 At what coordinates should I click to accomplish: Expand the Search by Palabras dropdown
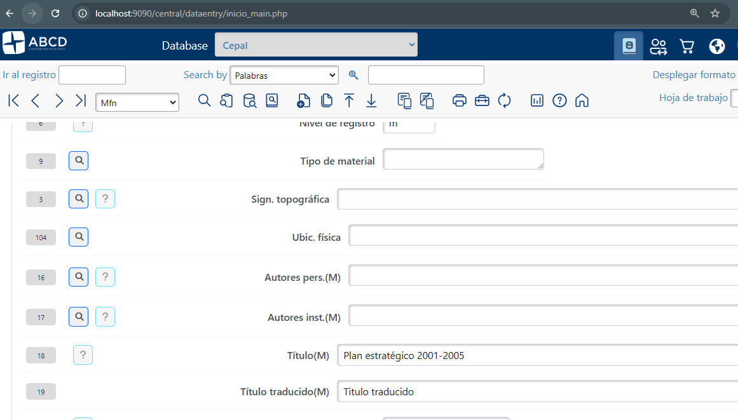click(x=284, y=75)
